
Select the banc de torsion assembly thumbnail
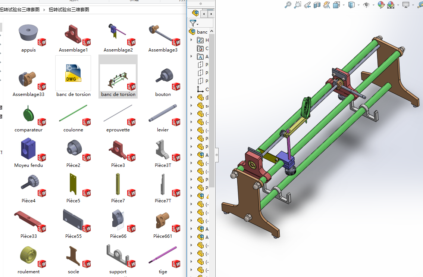pos(118,77)
